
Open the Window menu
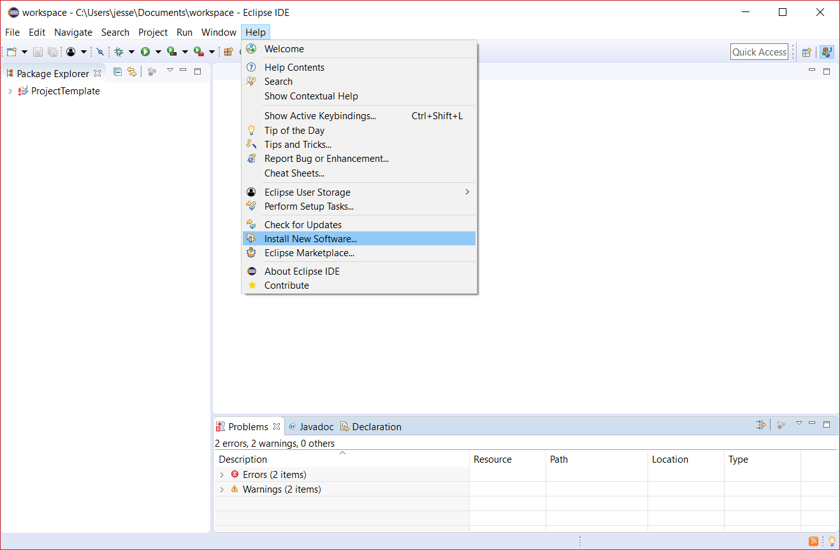(219, 32)
